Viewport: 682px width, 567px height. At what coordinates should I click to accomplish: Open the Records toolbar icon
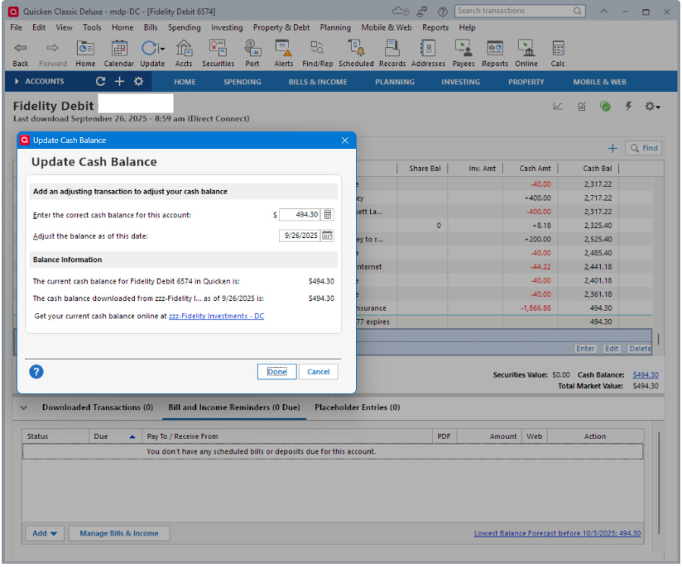[391, 48]
